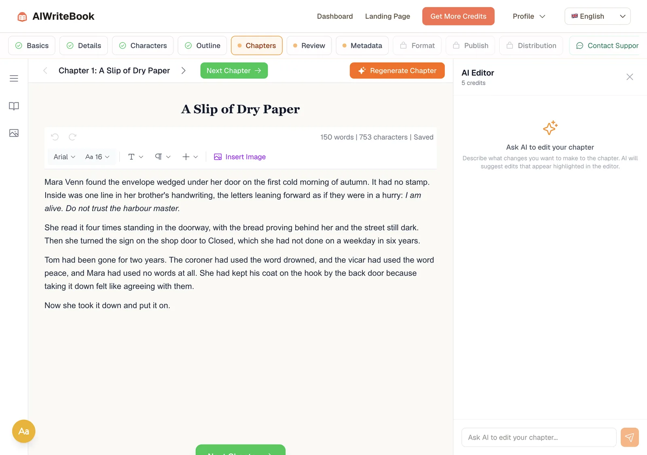Redo the last edit
Viewport: 647px width, 455px height.
pyautogui.click(x=72, y=137)
